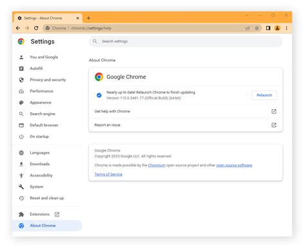Viewport: 305px width, 251px height.
Task: Open the Performance settings section
Action: (41, 91)
